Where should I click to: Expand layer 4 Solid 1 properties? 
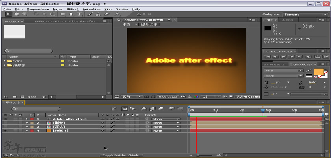pyautogui.click(x=27, y=130)
